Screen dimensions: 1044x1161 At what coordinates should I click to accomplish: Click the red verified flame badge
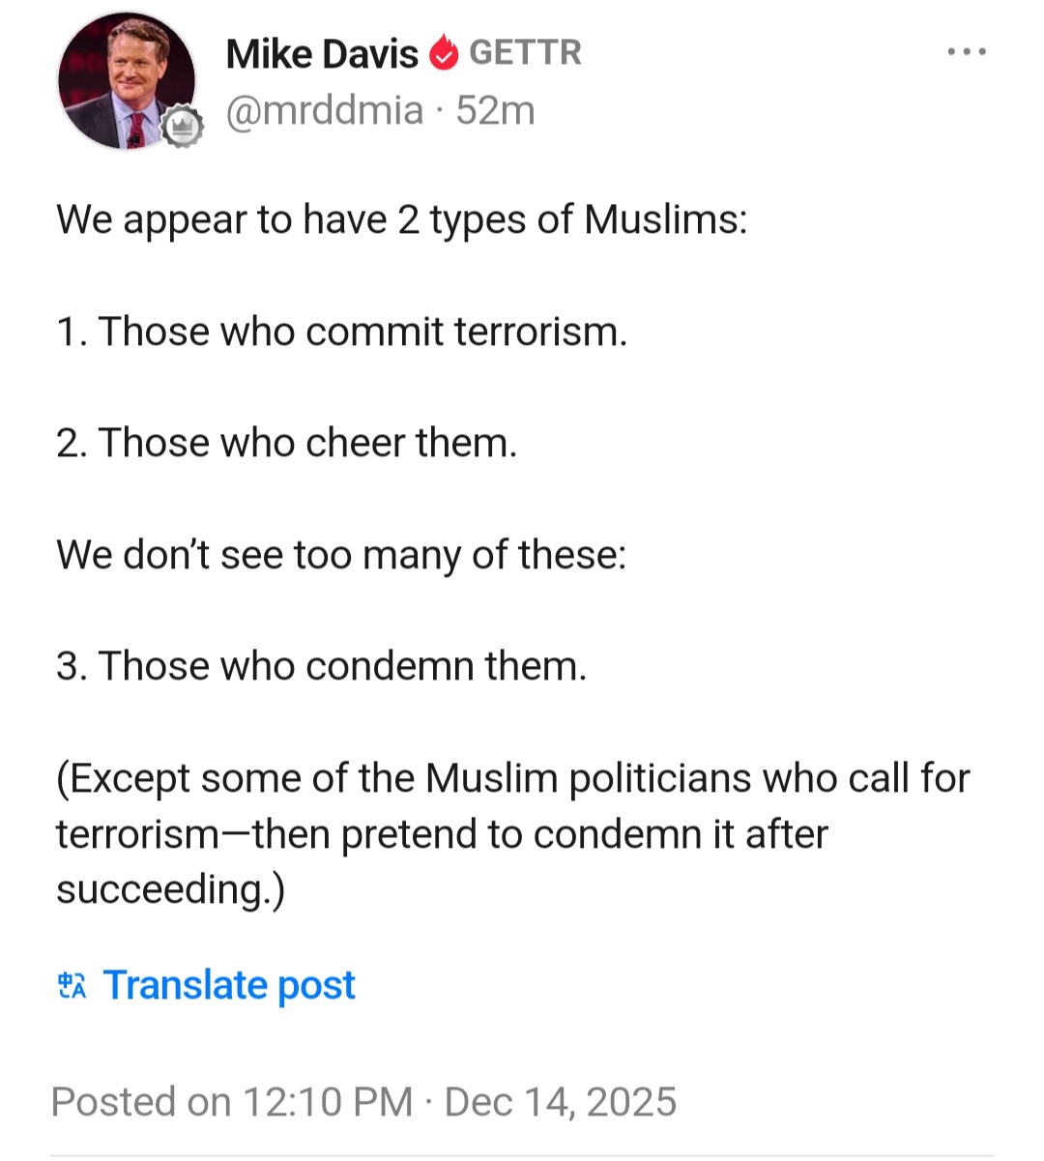coord(444,54)
